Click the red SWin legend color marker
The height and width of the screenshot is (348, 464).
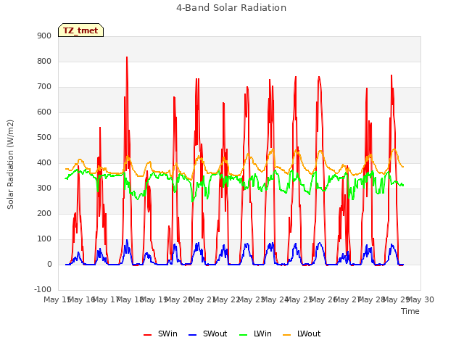click(147, 335)
